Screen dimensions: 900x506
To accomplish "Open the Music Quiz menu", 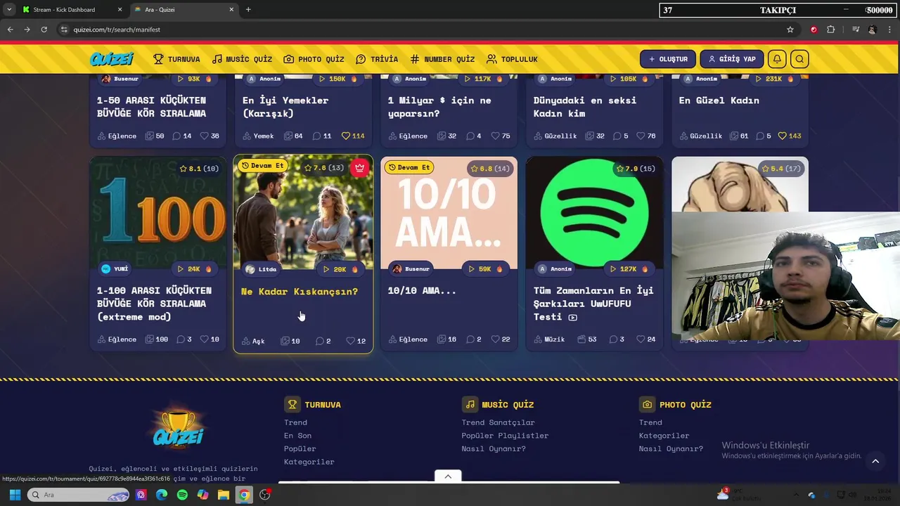I will tap(242, 59).
